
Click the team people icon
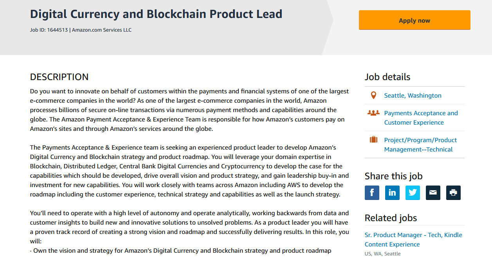click(373, 113)
